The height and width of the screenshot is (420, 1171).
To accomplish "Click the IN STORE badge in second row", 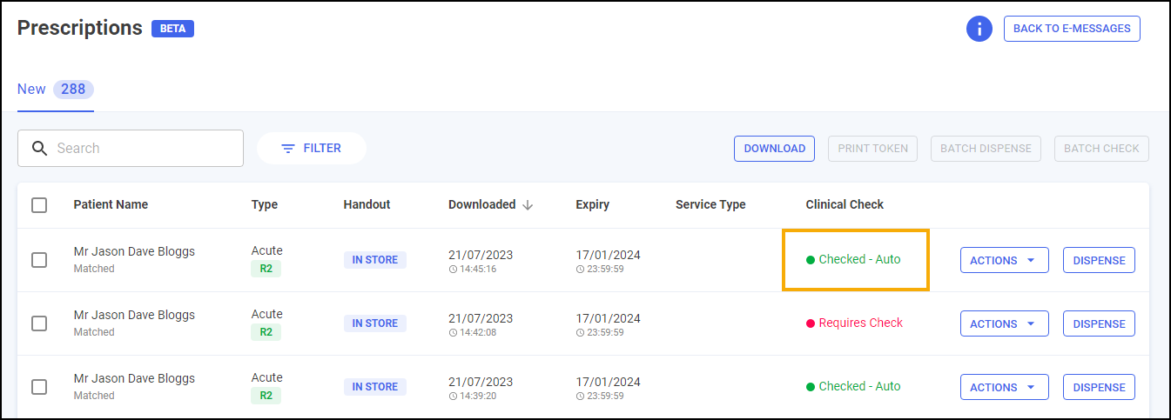I will tap(375, 323).
